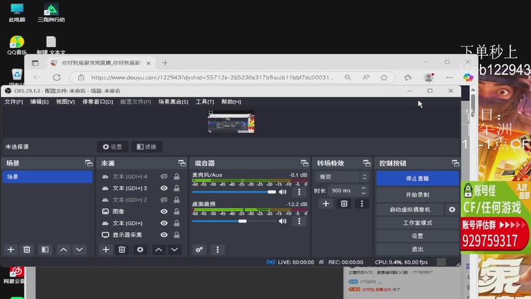
Task: Move source down in list
Action: (x=175, y=250)
